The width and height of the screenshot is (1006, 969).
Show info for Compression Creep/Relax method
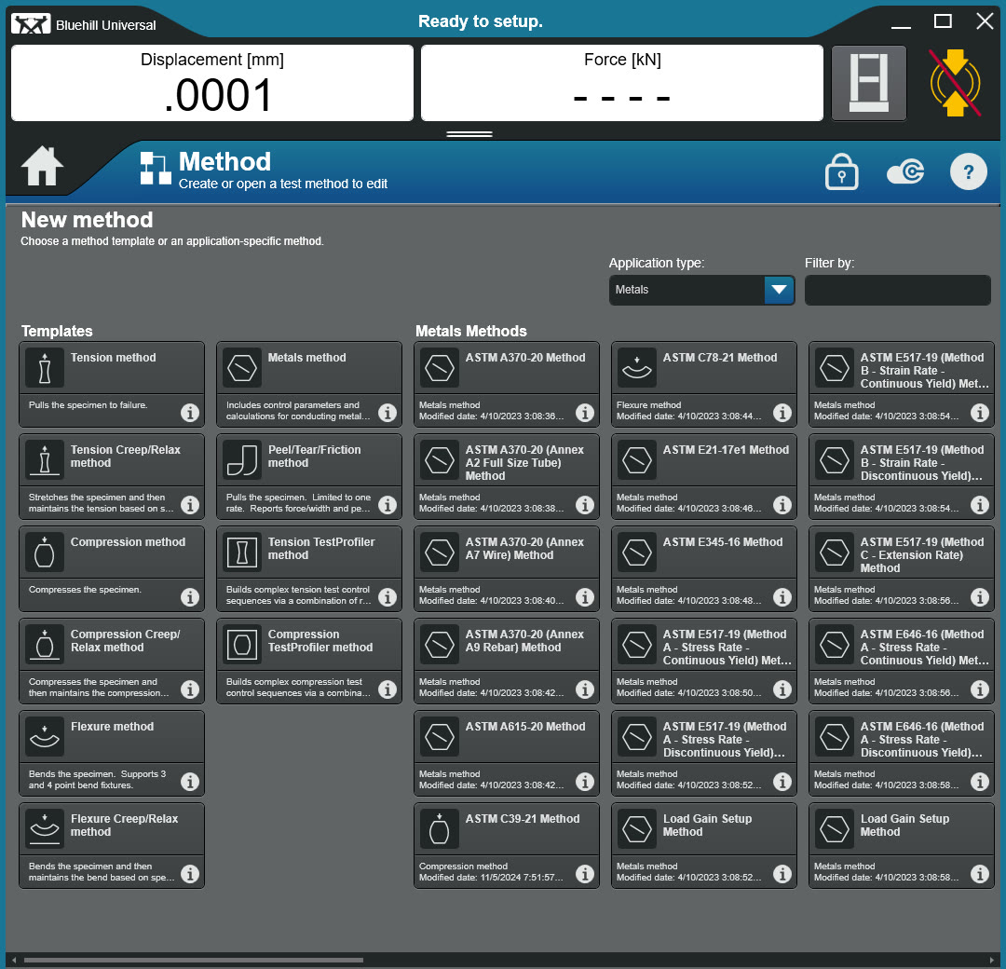coord(190,689)
